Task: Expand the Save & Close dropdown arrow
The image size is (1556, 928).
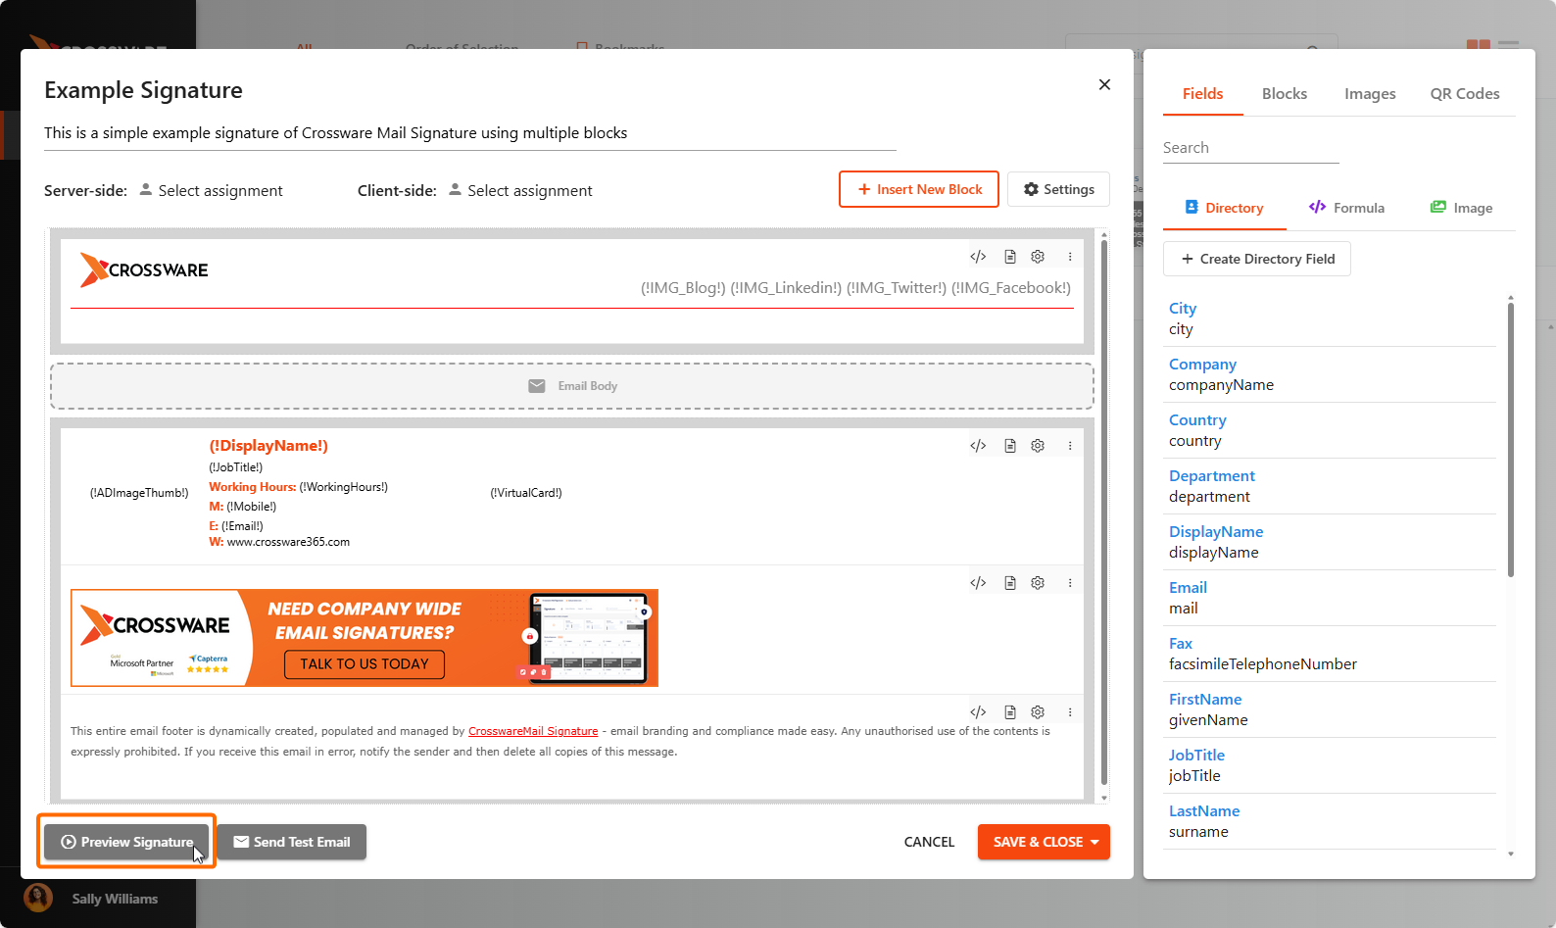Action: [x=1094, y=842]
